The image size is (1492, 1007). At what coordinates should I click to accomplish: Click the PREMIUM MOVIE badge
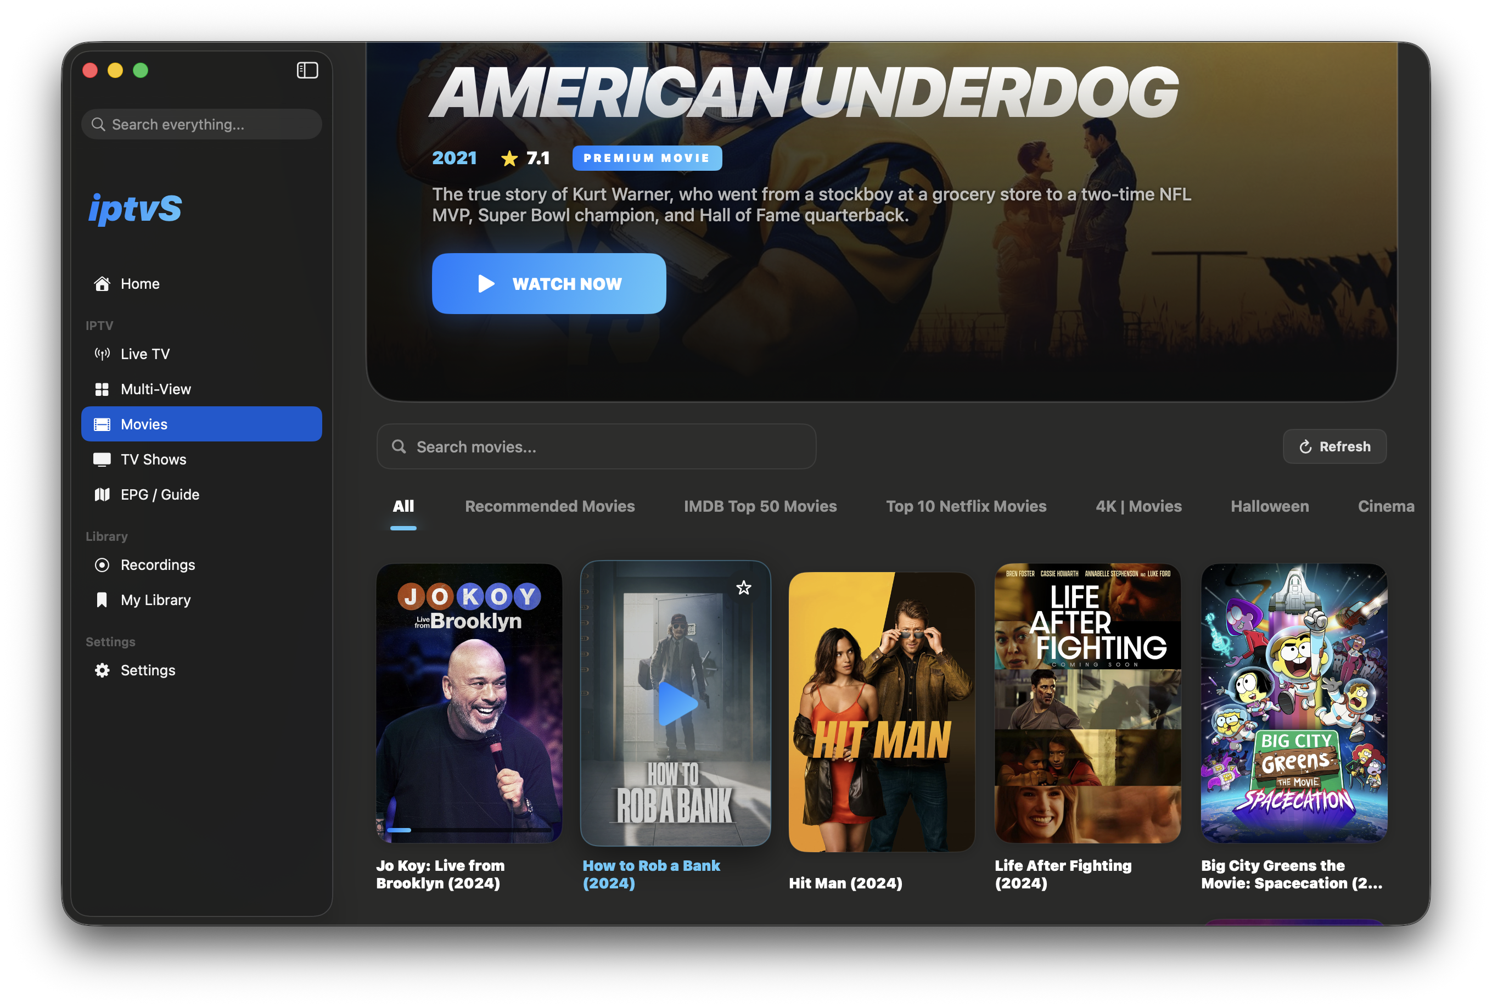point(647,158)
